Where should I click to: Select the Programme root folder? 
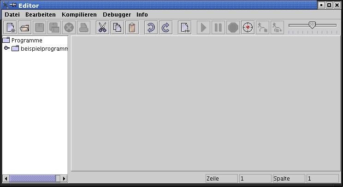coord(26,41)
